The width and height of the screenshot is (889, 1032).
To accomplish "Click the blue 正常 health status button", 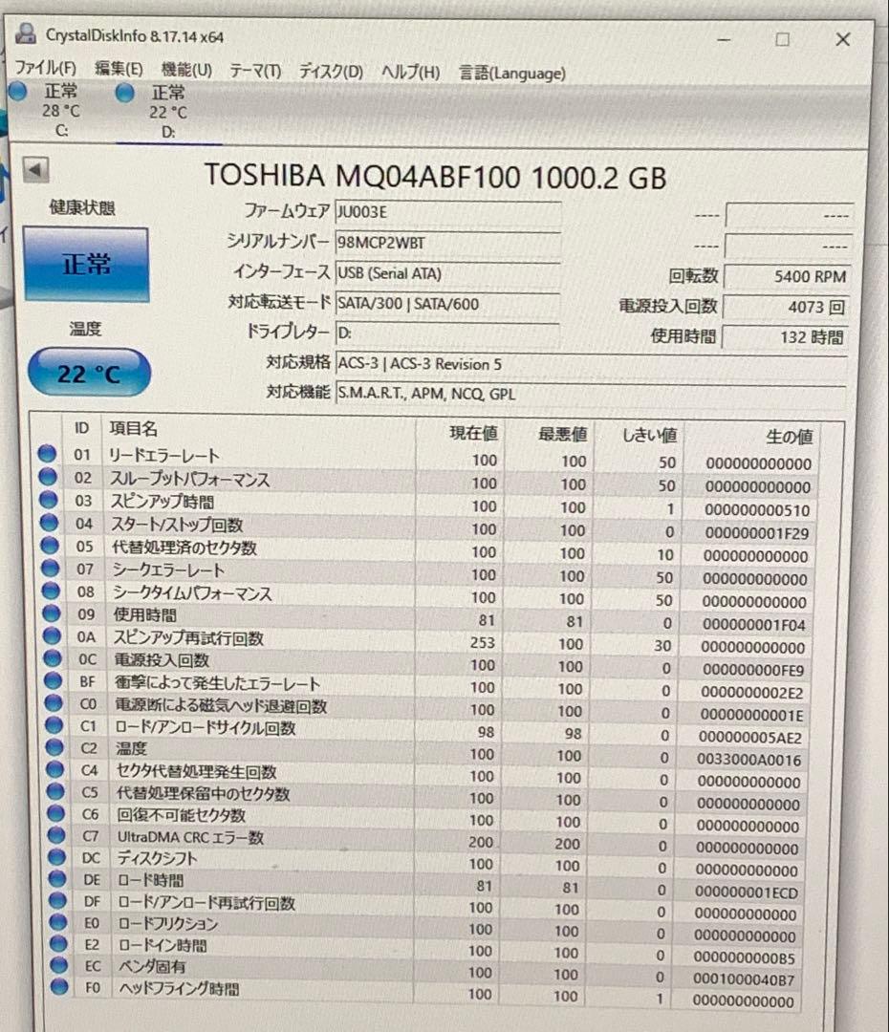I will click(x=86, y=265).
